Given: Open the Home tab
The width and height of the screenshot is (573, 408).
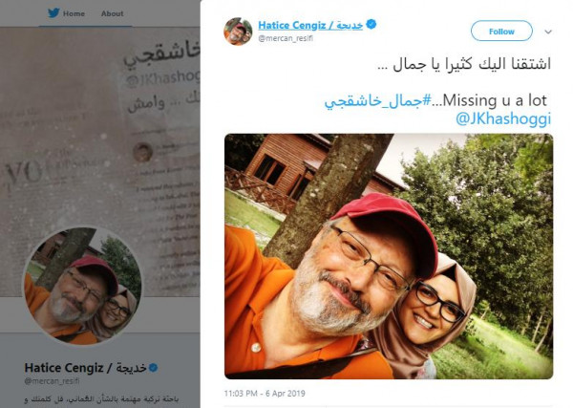Looking at the screenshot, I should point(74,13).
